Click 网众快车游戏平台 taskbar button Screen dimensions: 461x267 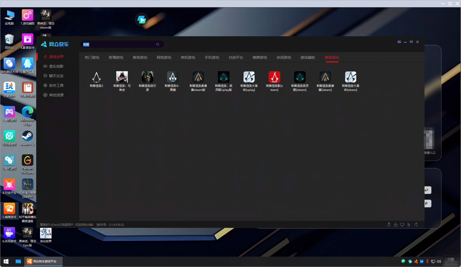point(44,261)
